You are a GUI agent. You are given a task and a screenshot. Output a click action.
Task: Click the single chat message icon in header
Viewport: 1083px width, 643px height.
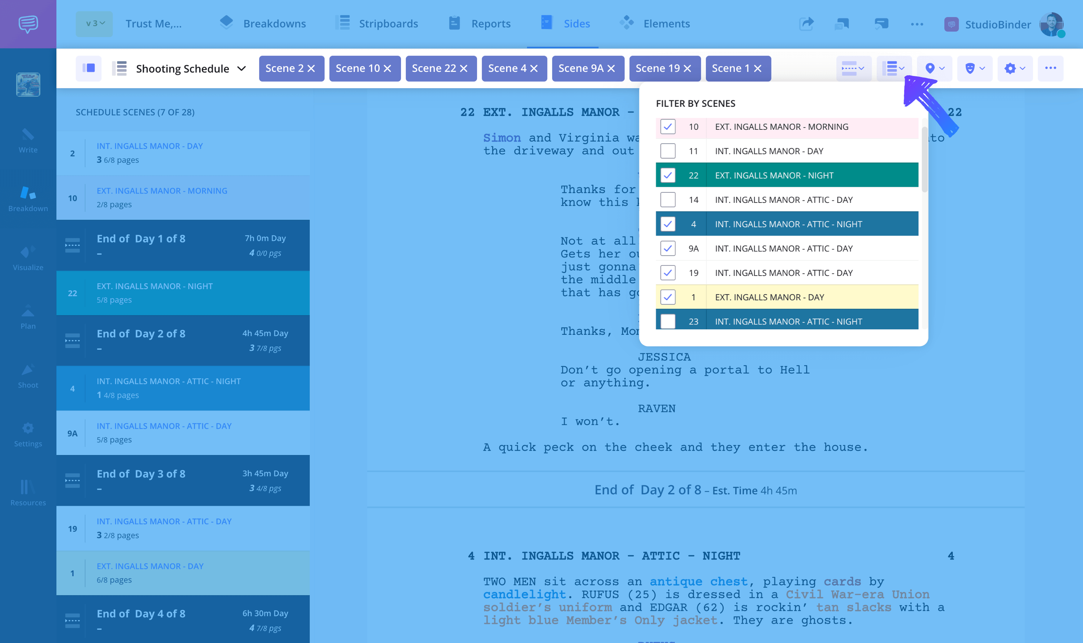coord(881,24)
